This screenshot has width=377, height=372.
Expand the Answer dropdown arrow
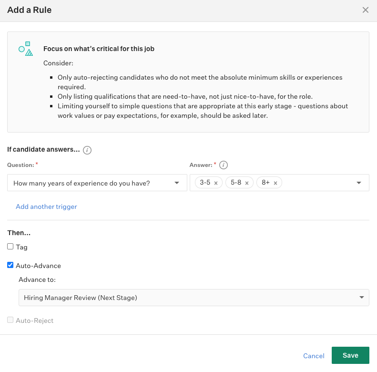coord(358,183)
